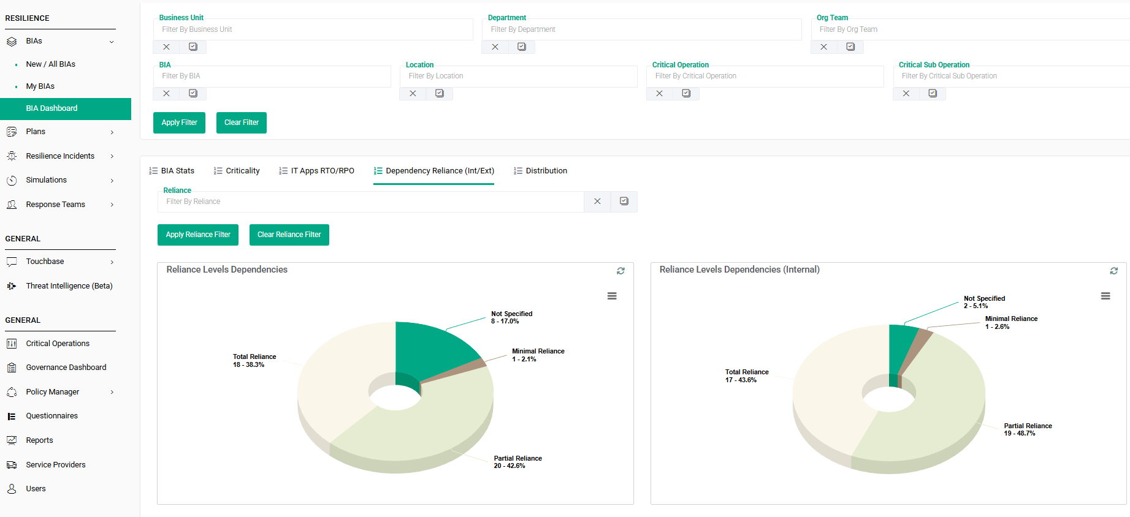This screenshot has width=1130, height=517.
Task: Select all in Business Unit filter
Action: tap(193, 47)
